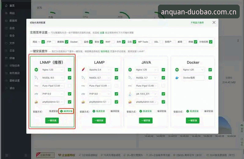Open Apache 2.4 version dropdown
Screen dimensions: 244x159
[99, 70]
